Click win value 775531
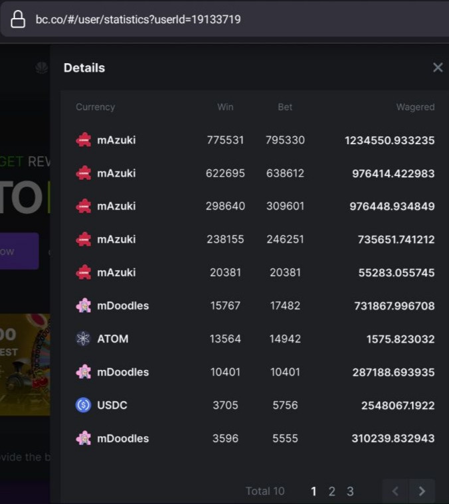This screenshot has height=504, width=449. coord(225,140)
